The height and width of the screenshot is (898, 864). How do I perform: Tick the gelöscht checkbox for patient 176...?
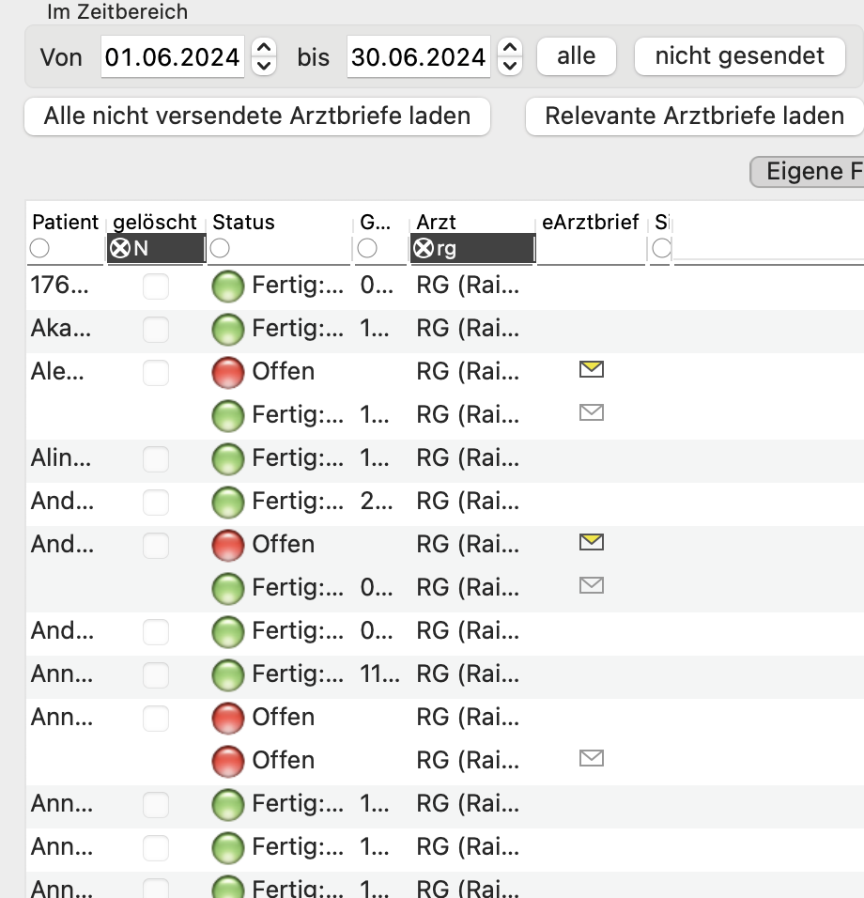click(x=156, y=286)
